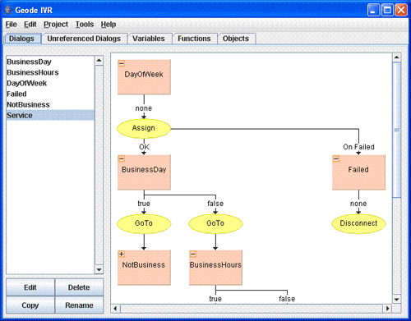The height and width of the screenshot is (321, 411).
Task: Click the canvas vertical scrollbar thumb
Action: pos(396,130)
